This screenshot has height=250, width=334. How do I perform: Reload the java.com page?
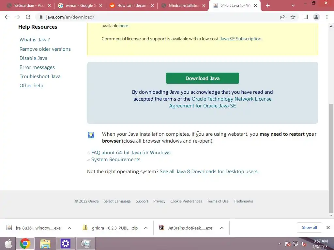click(28, 17)
